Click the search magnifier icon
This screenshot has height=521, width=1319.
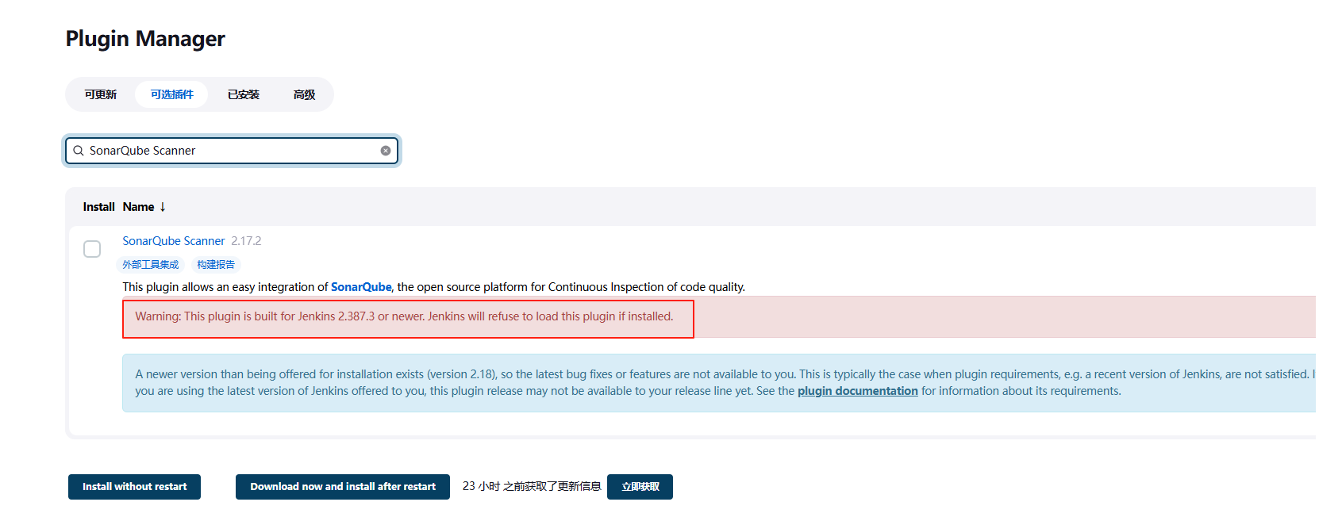79,151
